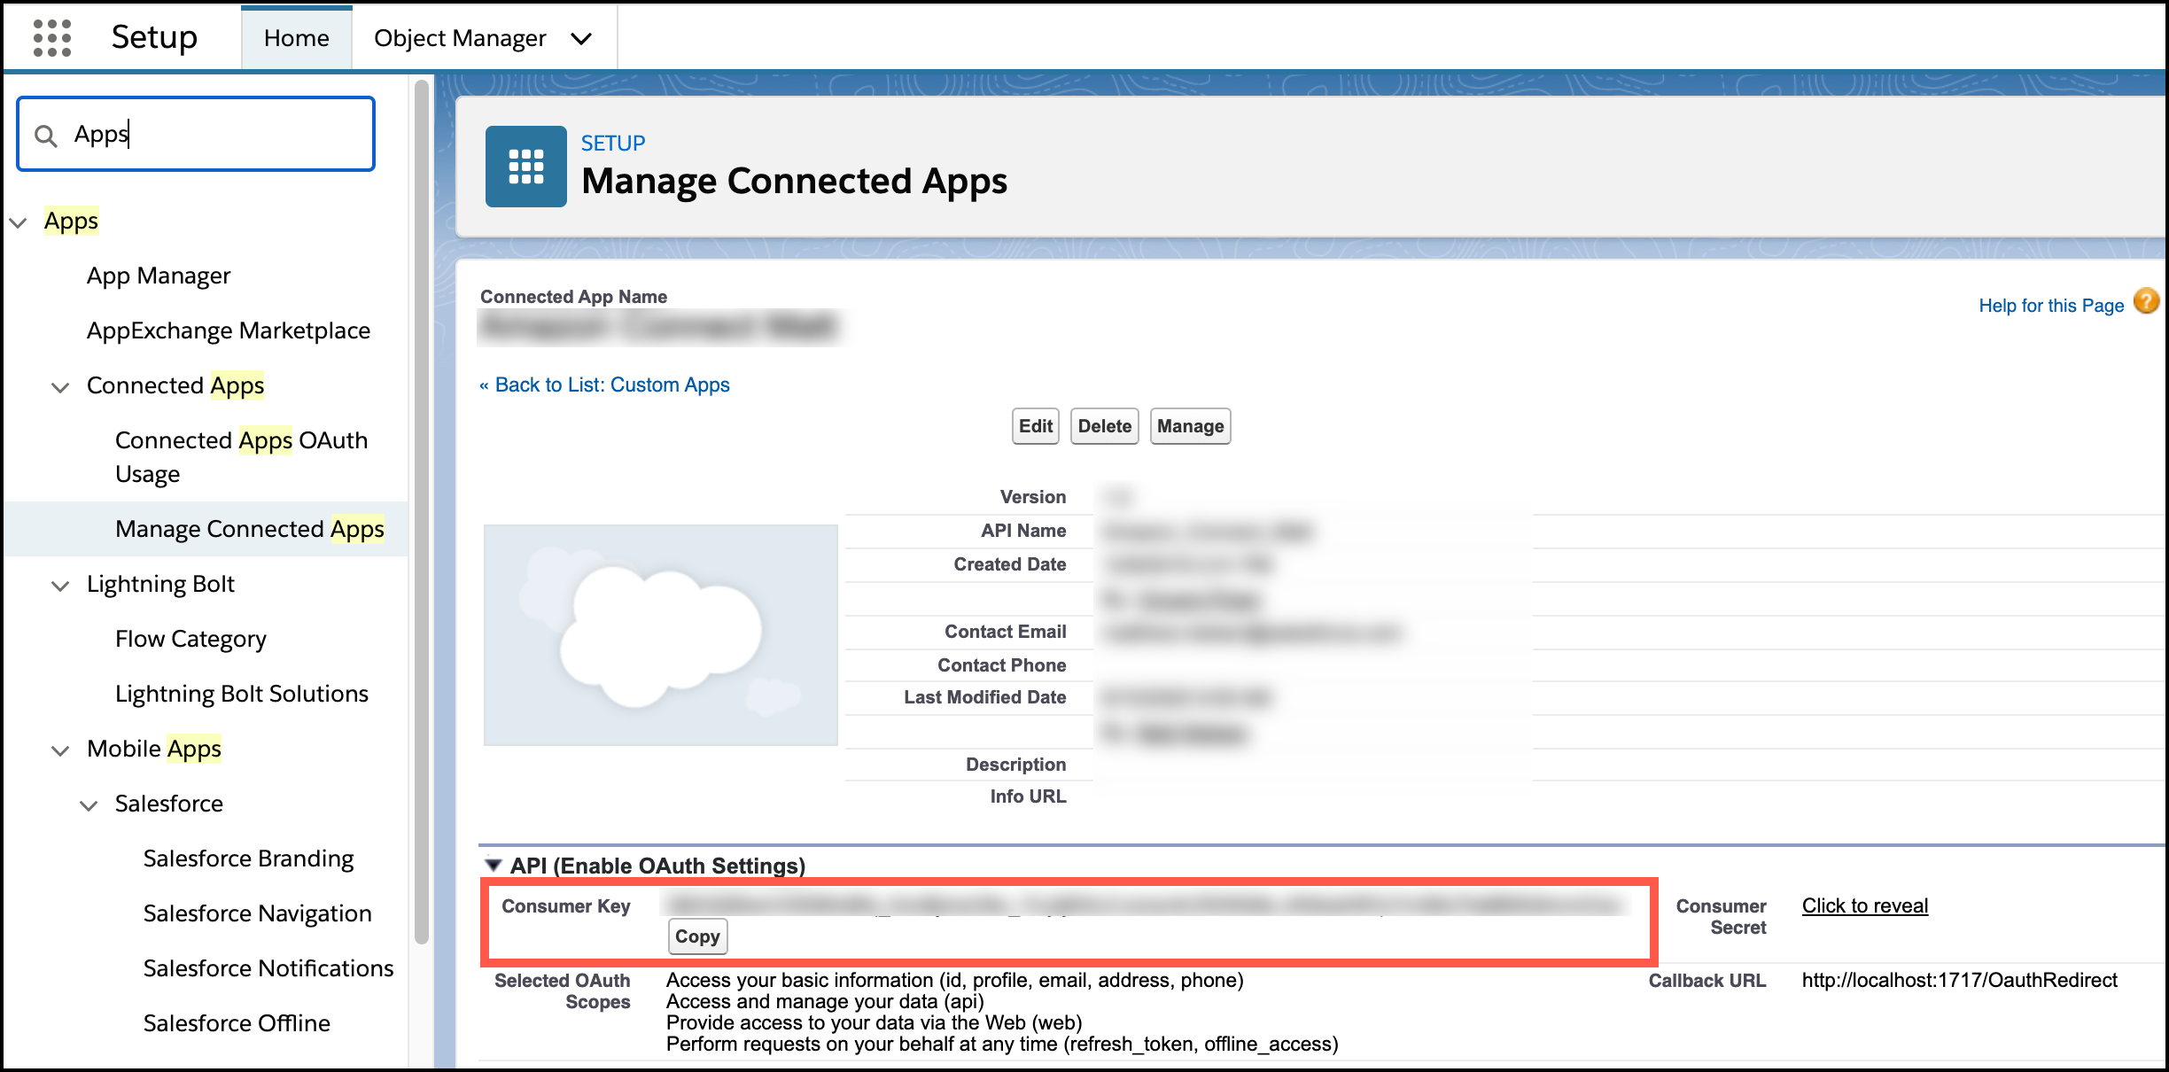The width and height of the screenshot is (2169, 1072).
Task: Click the Edit button
Action: point(1034,426)
